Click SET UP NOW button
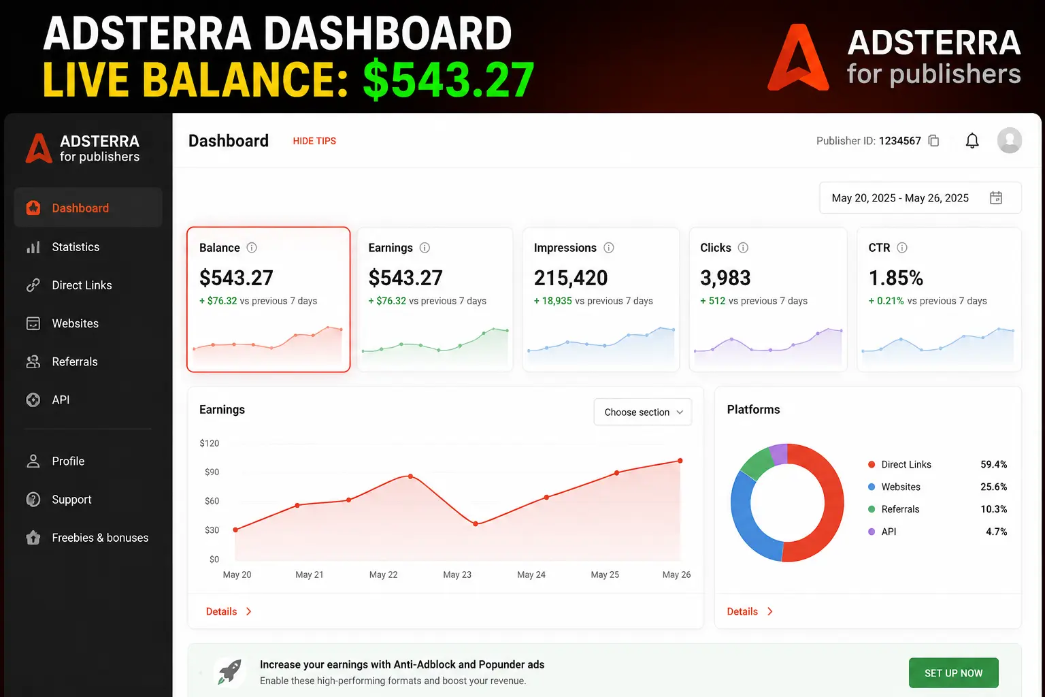Image resolution: width=1045 pixels, height=697 pixels. click(x=953, y=673)
